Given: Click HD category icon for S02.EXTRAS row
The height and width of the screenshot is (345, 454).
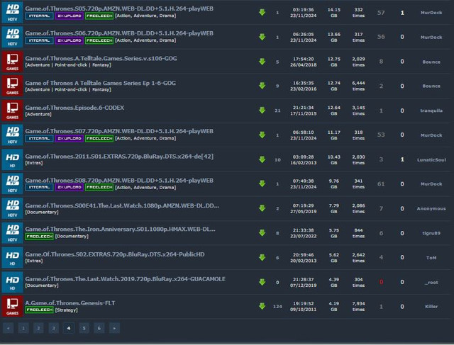Looking at the screenshot, I should point(12,257).
